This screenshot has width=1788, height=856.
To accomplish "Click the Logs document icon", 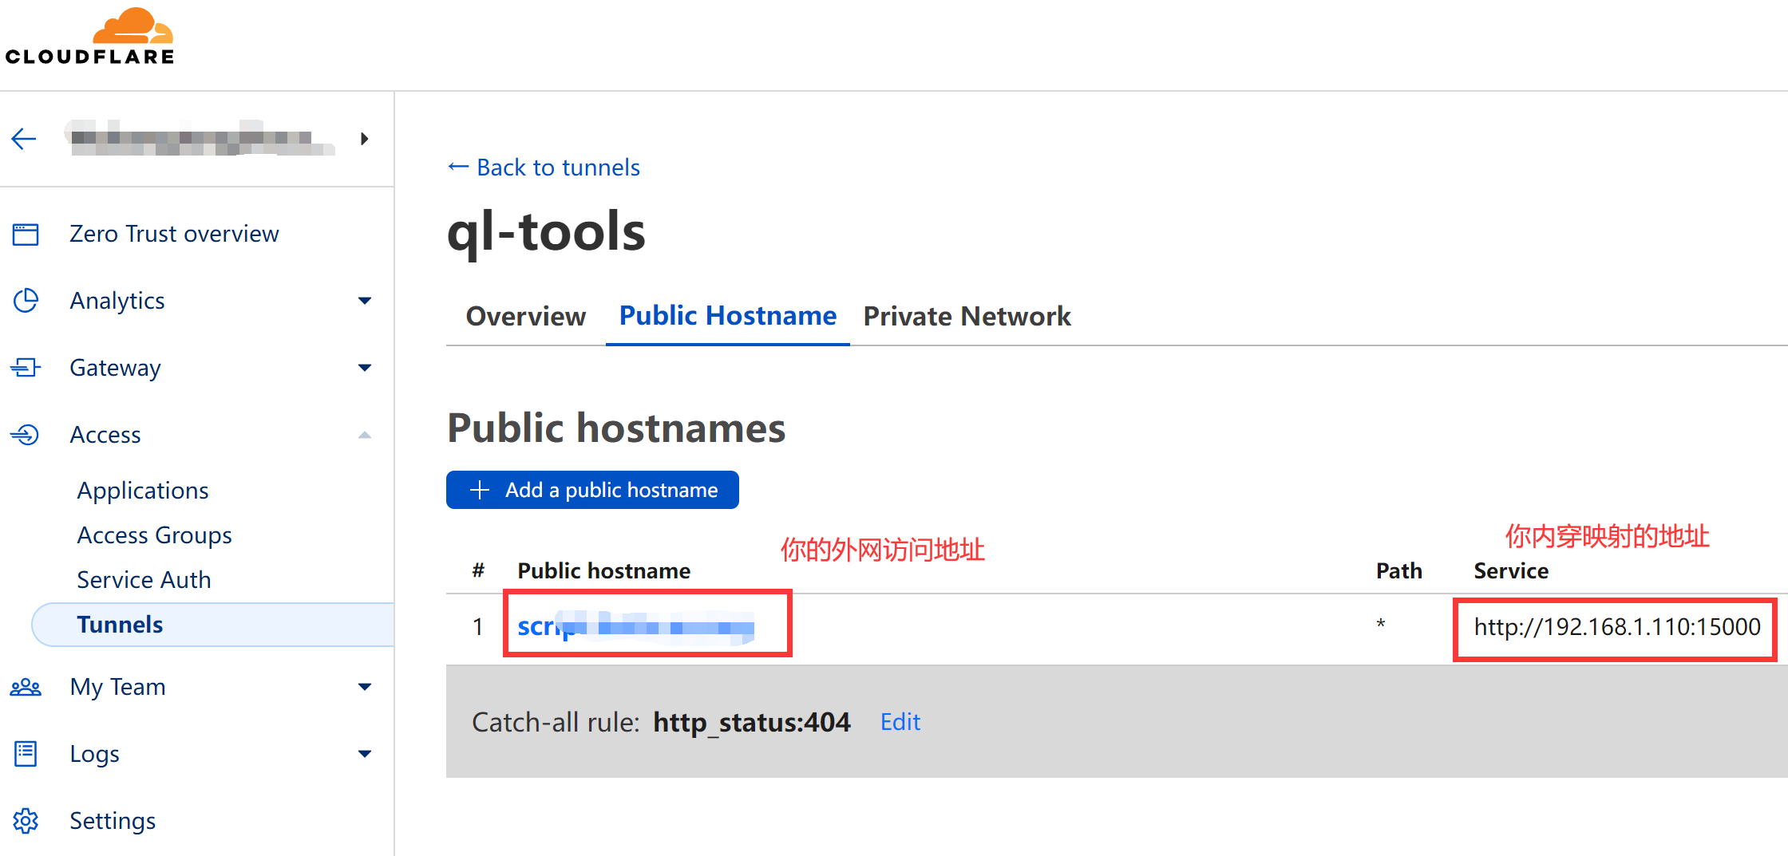I will click(x=26, y=754).
